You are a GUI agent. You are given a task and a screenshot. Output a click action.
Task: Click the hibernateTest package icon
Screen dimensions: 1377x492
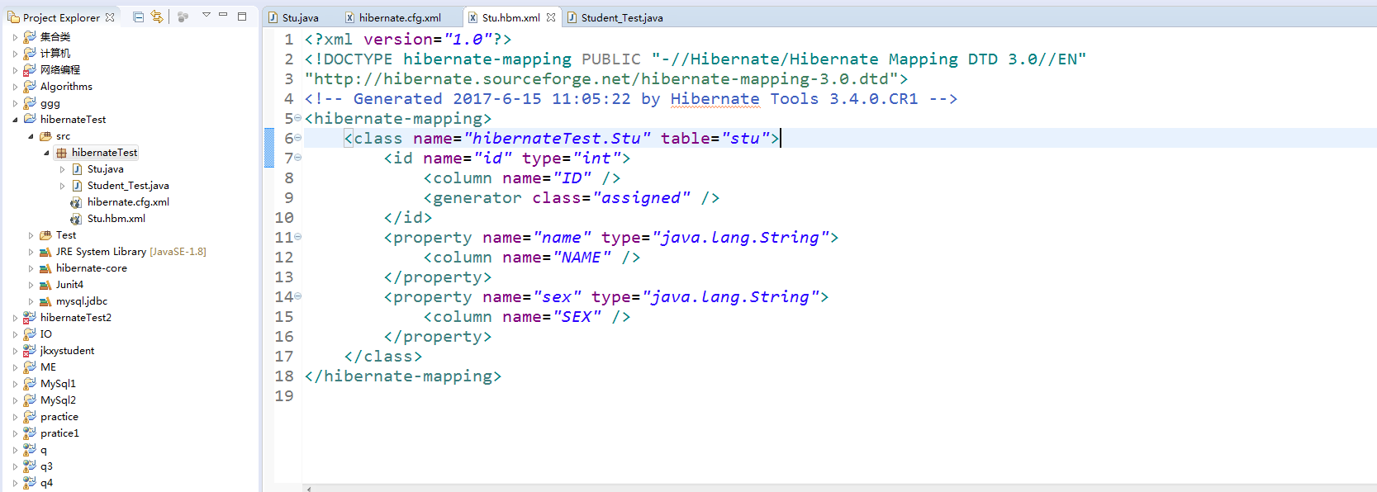(61, 153)
